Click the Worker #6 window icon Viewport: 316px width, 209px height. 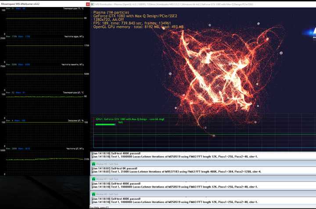[93, 164]
